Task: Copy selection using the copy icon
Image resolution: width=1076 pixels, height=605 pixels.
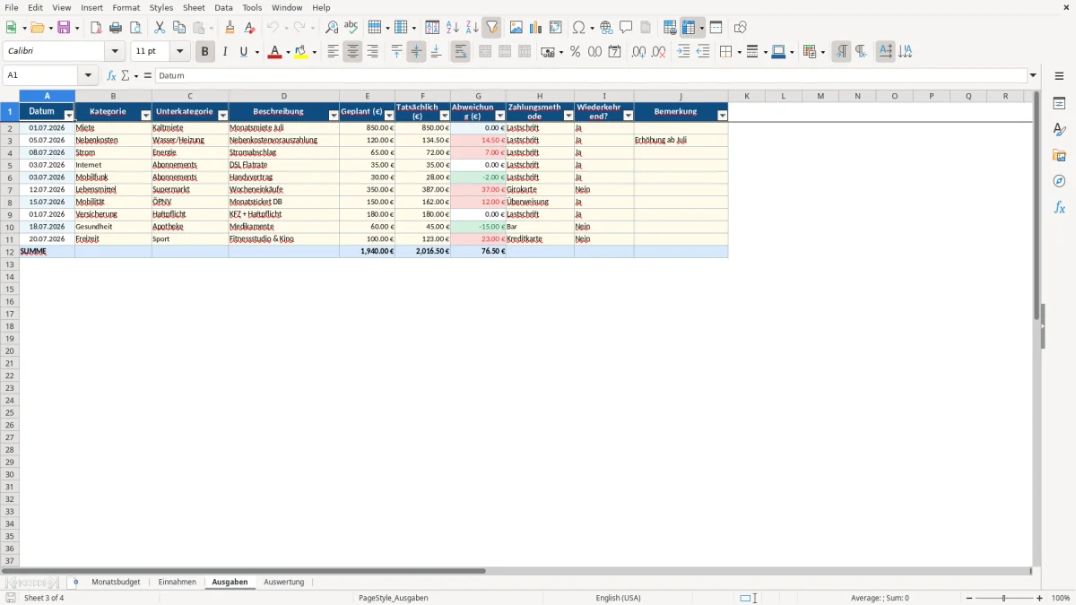Action: 179,28
